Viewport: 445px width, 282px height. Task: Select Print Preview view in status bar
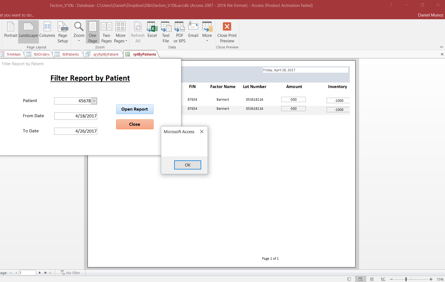click(x=361, y=279)
